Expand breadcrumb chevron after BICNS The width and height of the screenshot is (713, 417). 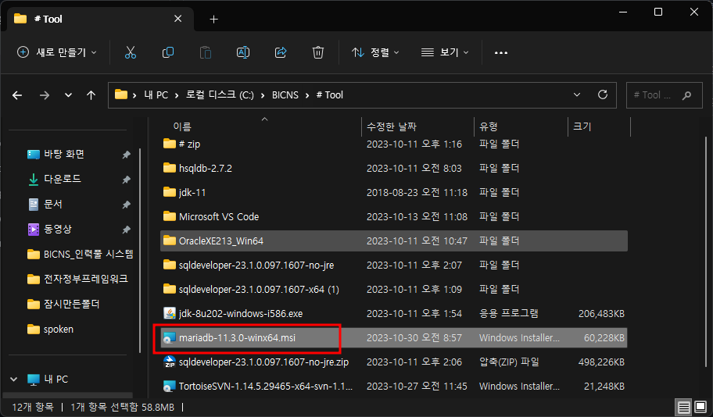coord(307,95)
